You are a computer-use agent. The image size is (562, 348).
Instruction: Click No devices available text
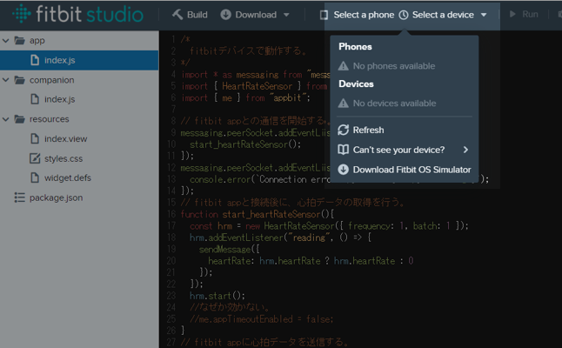point(395,104)
